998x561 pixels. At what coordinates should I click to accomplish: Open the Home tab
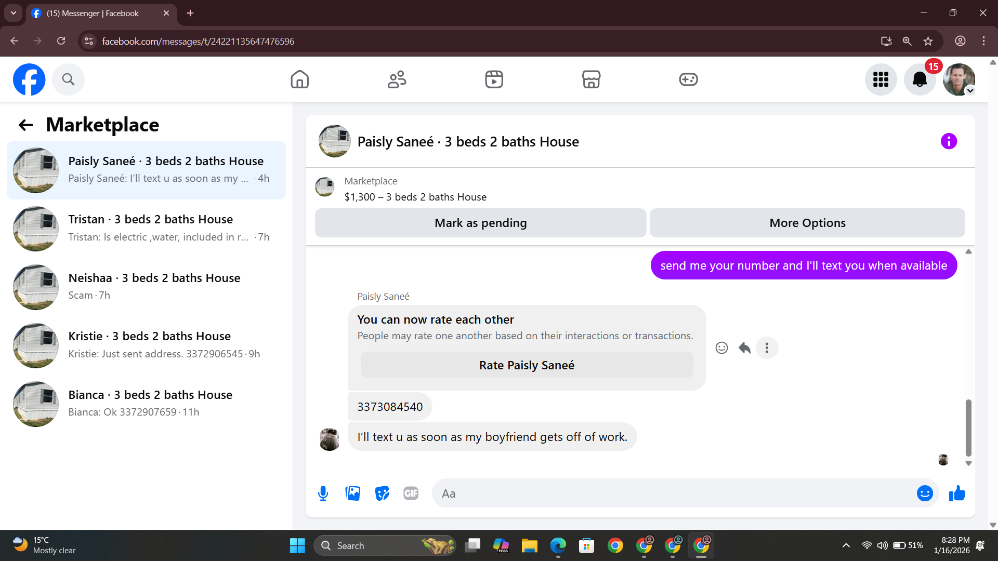(299, 79)
